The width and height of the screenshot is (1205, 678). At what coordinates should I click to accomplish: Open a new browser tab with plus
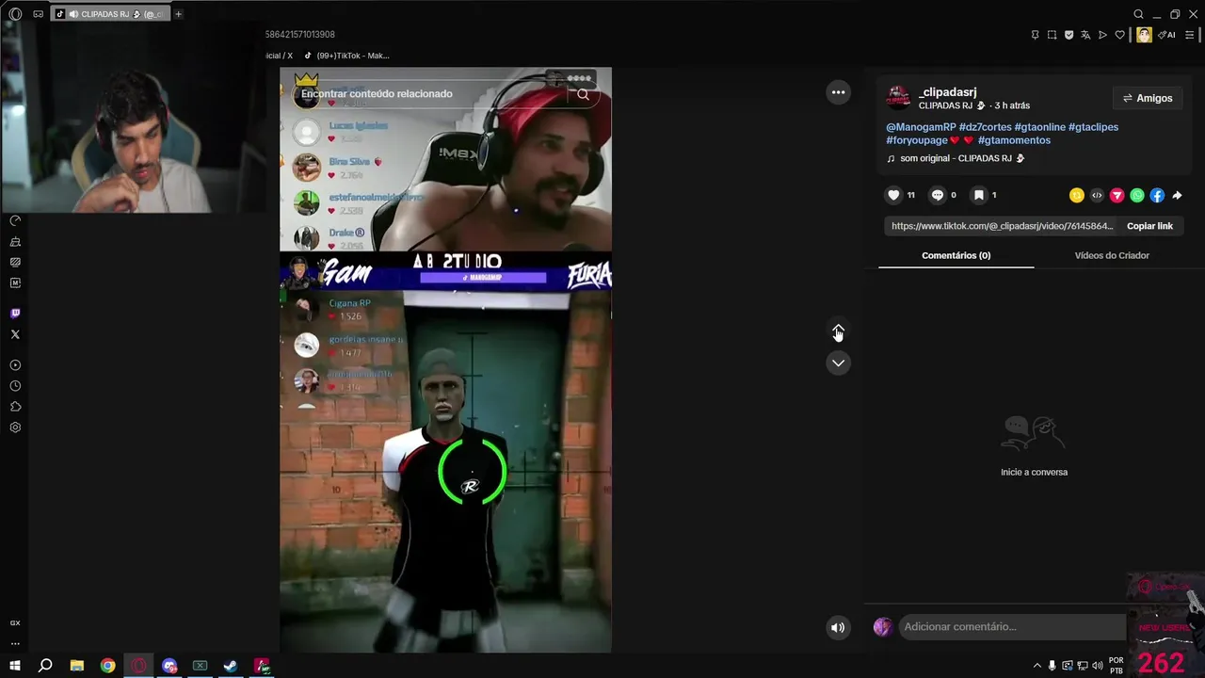178,14
